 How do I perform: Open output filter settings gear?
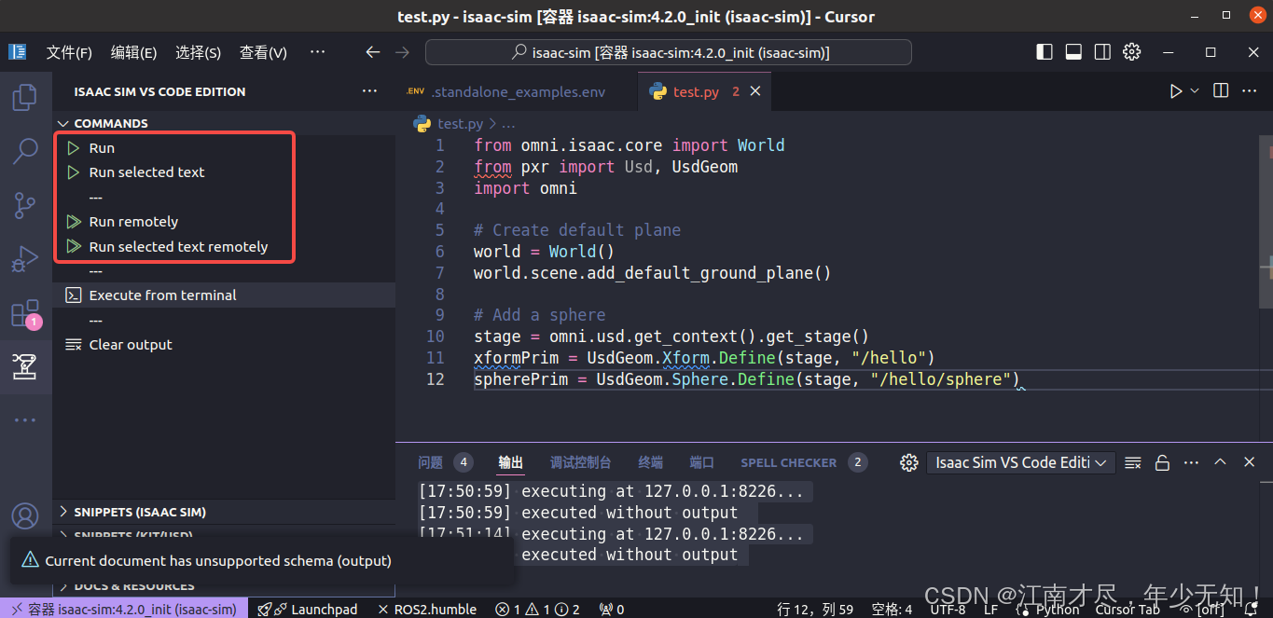click(909, 462)
